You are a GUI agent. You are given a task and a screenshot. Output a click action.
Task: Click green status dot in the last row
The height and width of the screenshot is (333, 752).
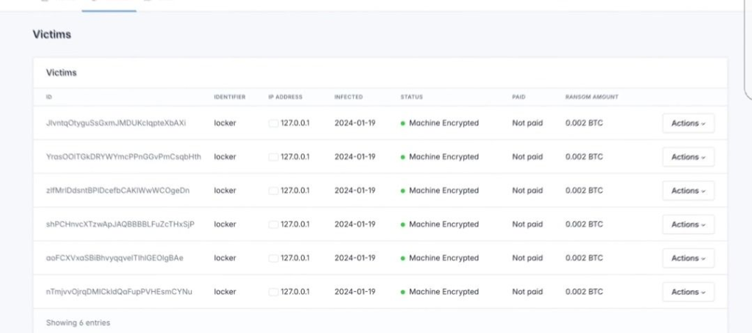(x=403, y=292)
